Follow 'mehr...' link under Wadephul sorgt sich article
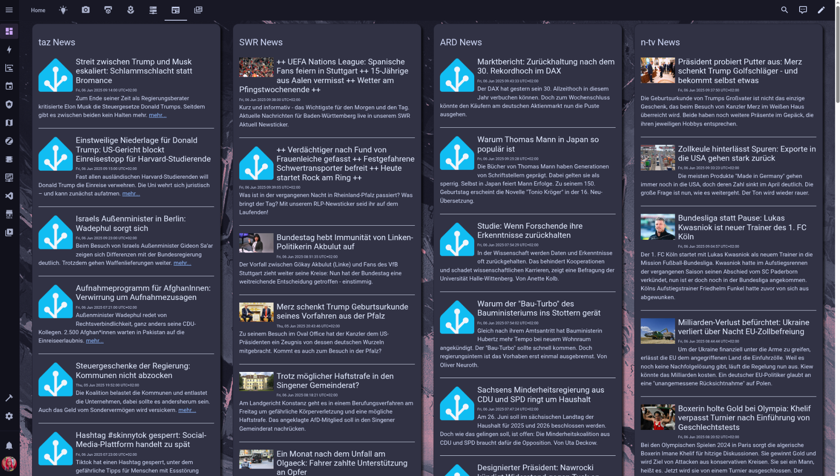840x476 pixels. [x=182, y=263]
